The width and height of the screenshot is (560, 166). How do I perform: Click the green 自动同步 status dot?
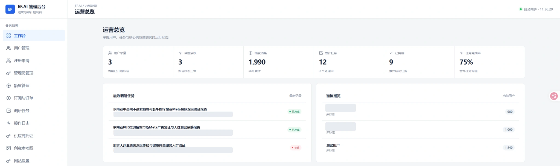click(521, 9)
